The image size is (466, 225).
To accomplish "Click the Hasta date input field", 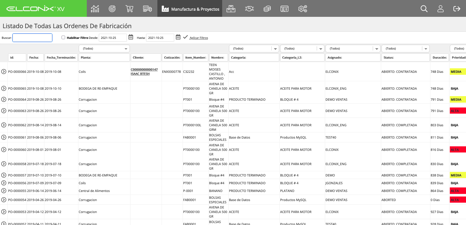I will point(160,38).
